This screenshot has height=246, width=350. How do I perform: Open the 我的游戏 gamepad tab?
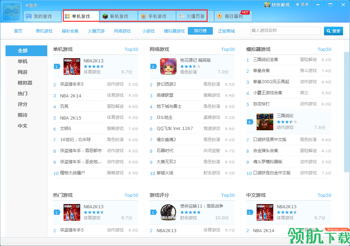(x=42, y=16)
